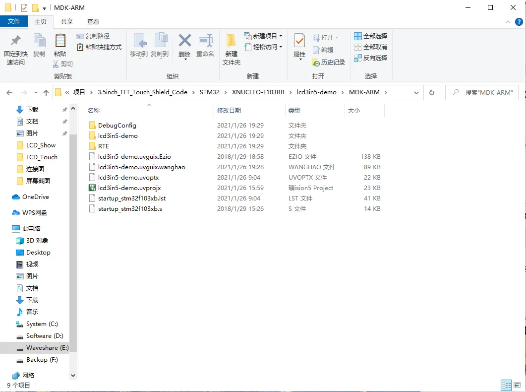Click the Back navigation arrow
The image size is (526, 392).
click(x=9, y=93)
